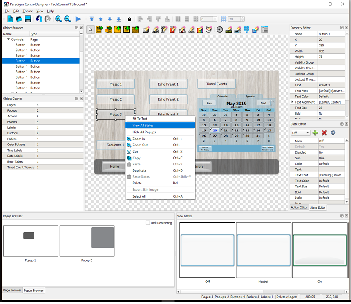Click the clock Time Label tool icon
Screen dimensions: 351x304
(x=220, y=29)
